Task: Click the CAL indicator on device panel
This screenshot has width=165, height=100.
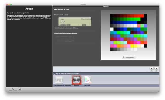Action: pos(68,25)
